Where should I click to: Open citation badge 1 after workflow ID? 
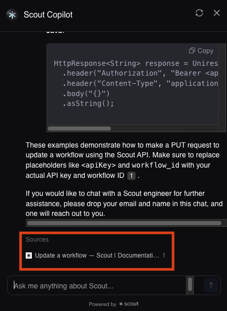tap(131, 176)
